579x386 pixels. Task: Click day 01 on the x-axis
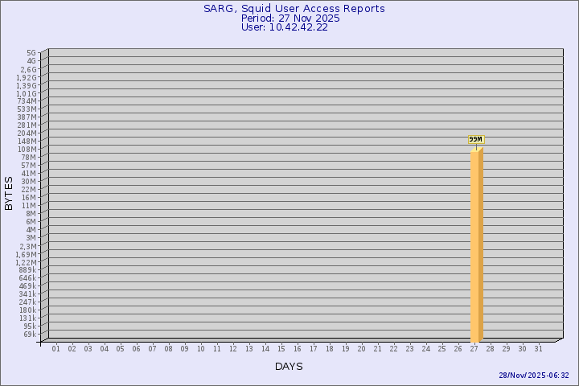point(56,348)
